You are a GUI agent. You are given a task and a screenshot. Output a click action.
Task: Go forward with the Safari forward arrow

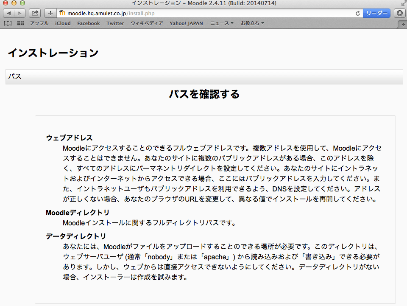[x=20, y=13]
